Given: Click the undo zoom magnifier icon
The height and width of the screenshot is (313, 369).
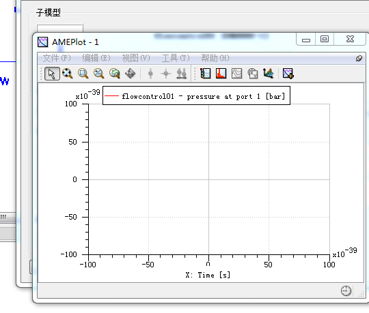Looking at the screenshot, I should [x=115, y=74].
